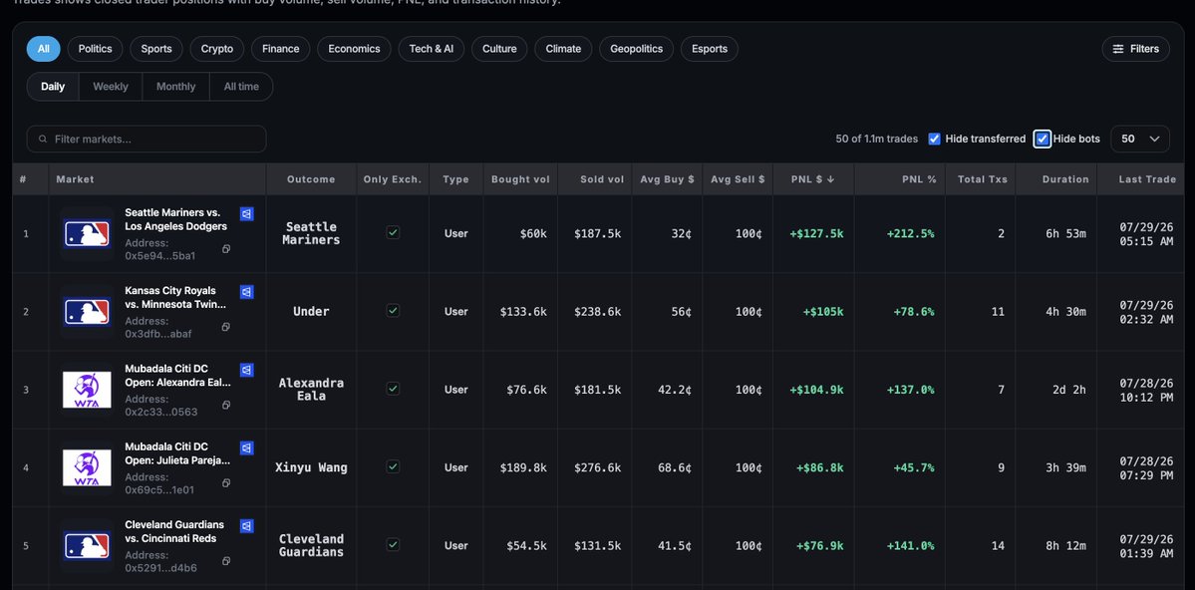The image size is (1195, 590).
Task: Select the Politics category
Action: click(x=96, y=49)
